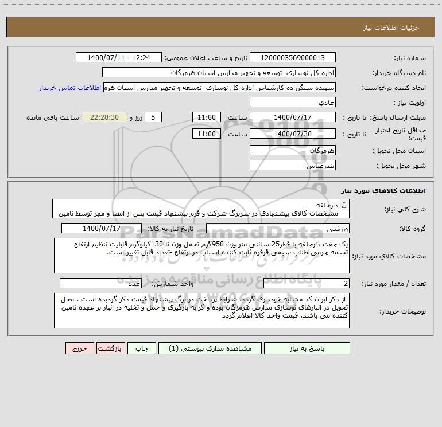Click the countdown timer 22:28:30
Viewport: 442px width, 427px height.
point(104,117)
